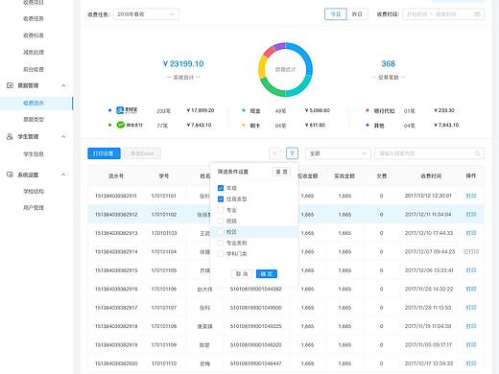Click the magnifier icon in the search box
This screenshot has height=374, width=499.
point(477,153)
